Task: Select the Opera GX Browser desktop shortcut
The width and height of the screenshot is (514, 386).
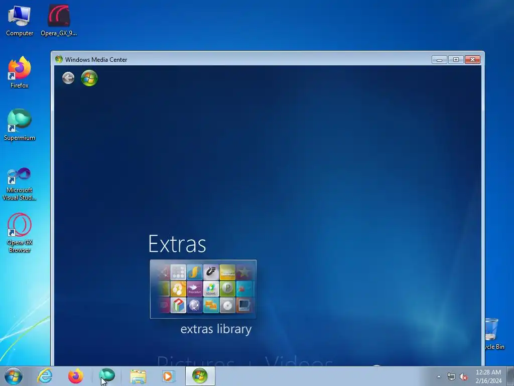Action: point(20,233)
